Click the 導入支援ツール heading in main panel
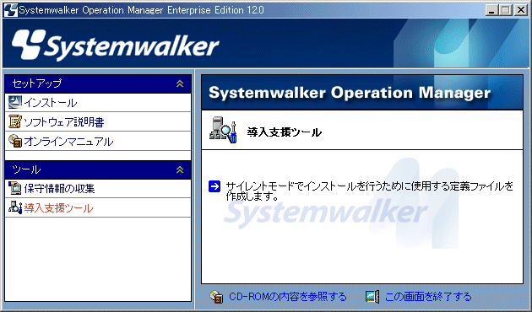Viewport: 532px width, 312px height. (285, 132)
